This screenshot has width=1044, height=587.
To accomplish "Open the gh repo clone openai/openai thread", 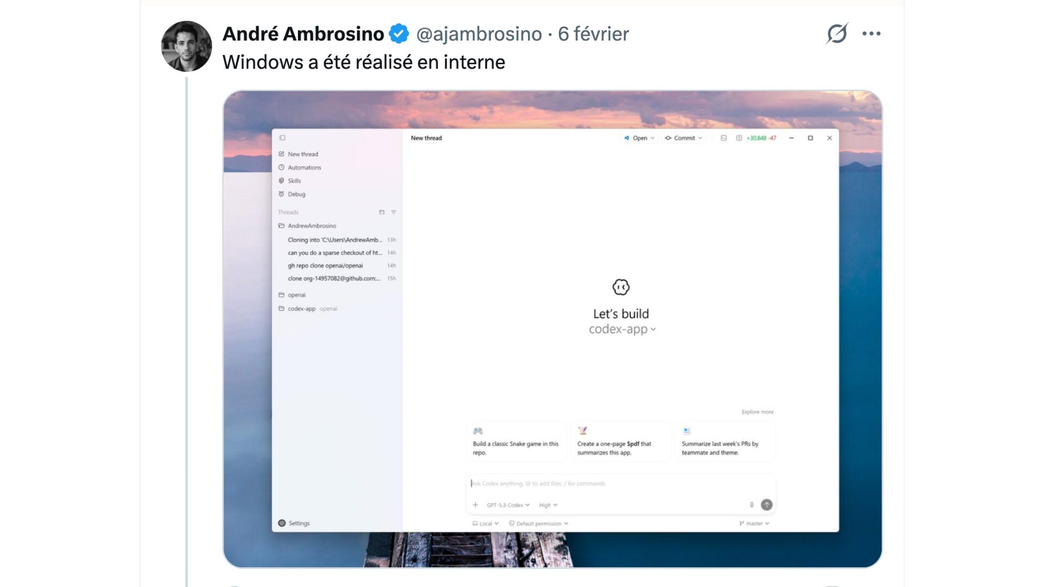I will click(325, 266).
